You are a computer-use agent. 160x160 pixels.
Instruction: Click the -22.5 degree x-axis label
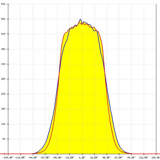click(x=70, y=158)
